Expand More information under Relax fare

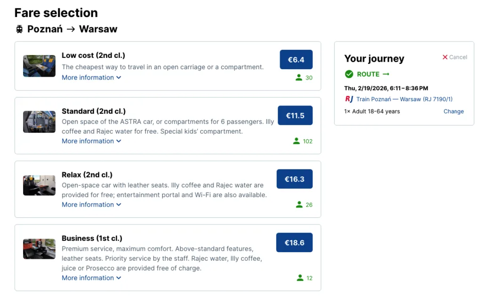pyautogui.click(x=91, y=205)
